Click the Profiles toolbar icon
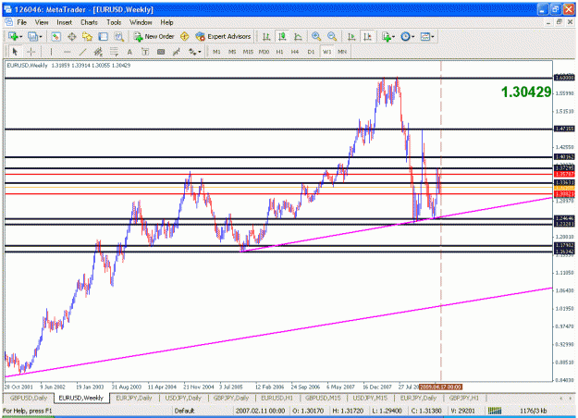Image resolution: width=578 pixels, height=418 pixels. tap(32, 36)
